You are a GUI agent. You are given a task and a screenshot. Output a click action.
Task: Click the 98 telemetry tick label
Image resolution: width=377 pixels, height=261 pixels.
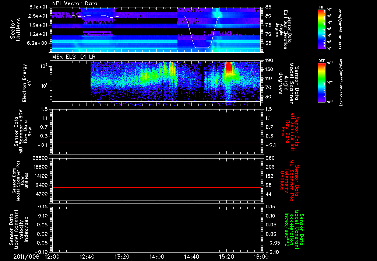[268, 185]
